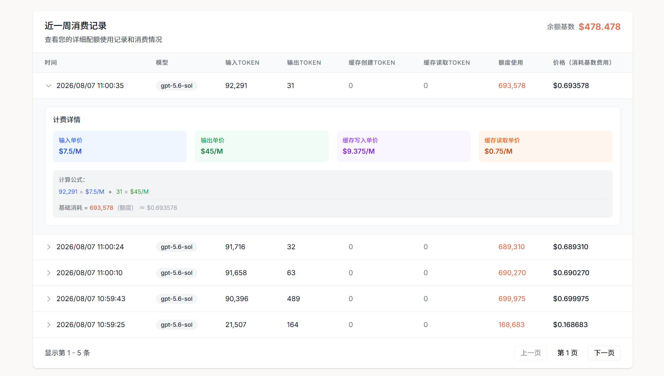Collapse the 11:00:35 record row
Screen dimensions: 664x376
point(49,86)
